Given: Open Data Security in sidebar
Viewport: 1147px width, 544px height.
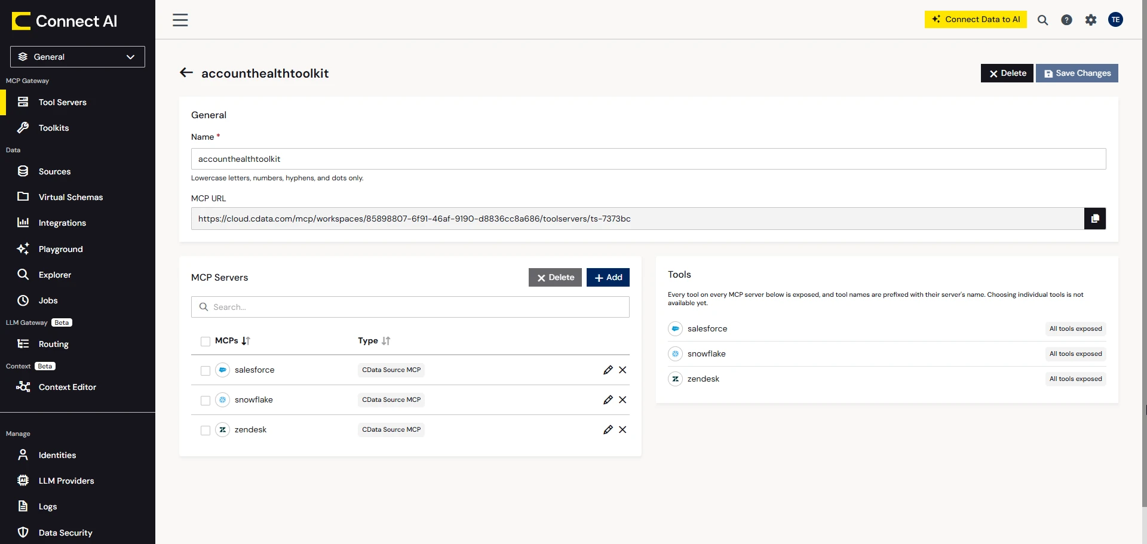Looking at the screenshot, I should pyautogui.click(x=78, y=533).
